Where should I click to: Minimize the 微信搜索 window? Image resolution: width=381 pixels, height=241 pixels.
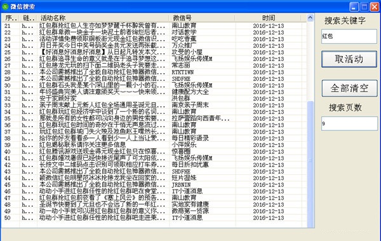[x=354, y=7]
